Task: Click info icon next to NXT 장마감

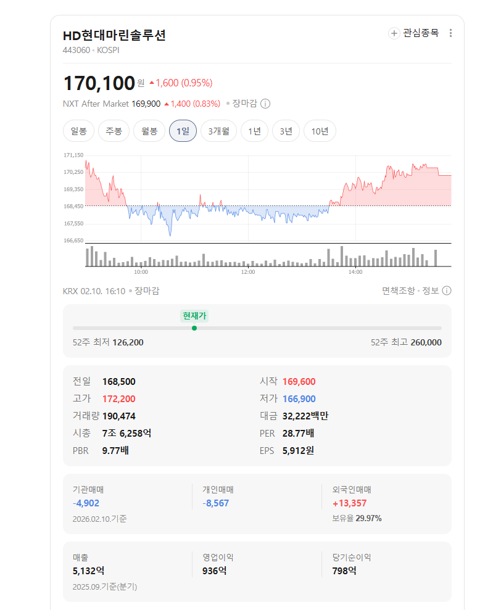Action: (x=265, y=104)
